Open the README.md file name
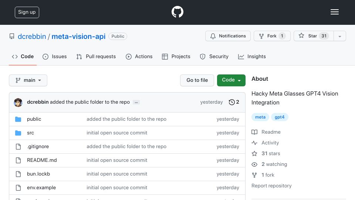 click(42, 160)
